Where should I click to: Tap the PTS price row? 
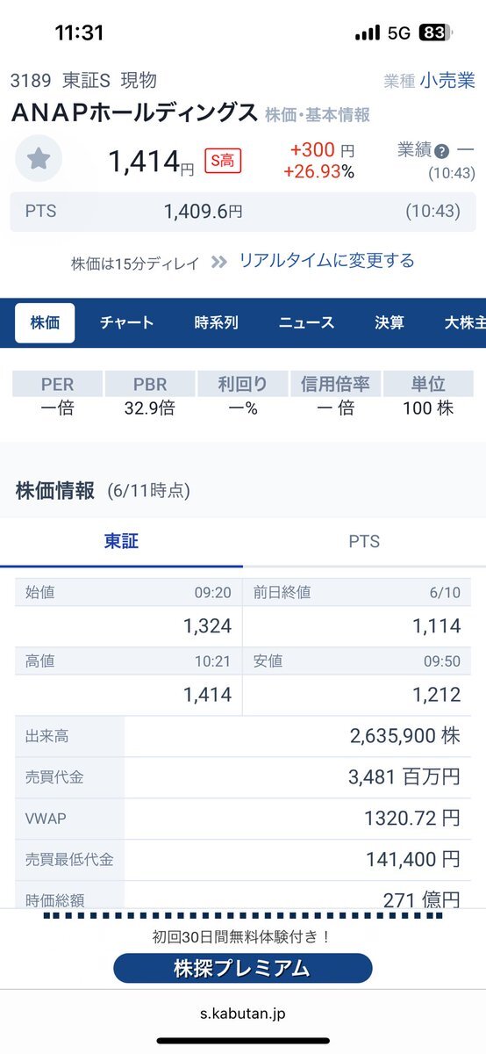point(243,212)
